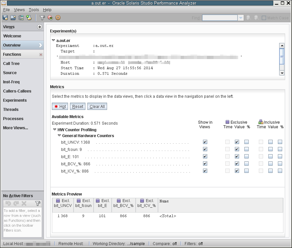Click the Profile Application toolbar icon
Viewport: 292px width, 248px height.
coord(5,18)
